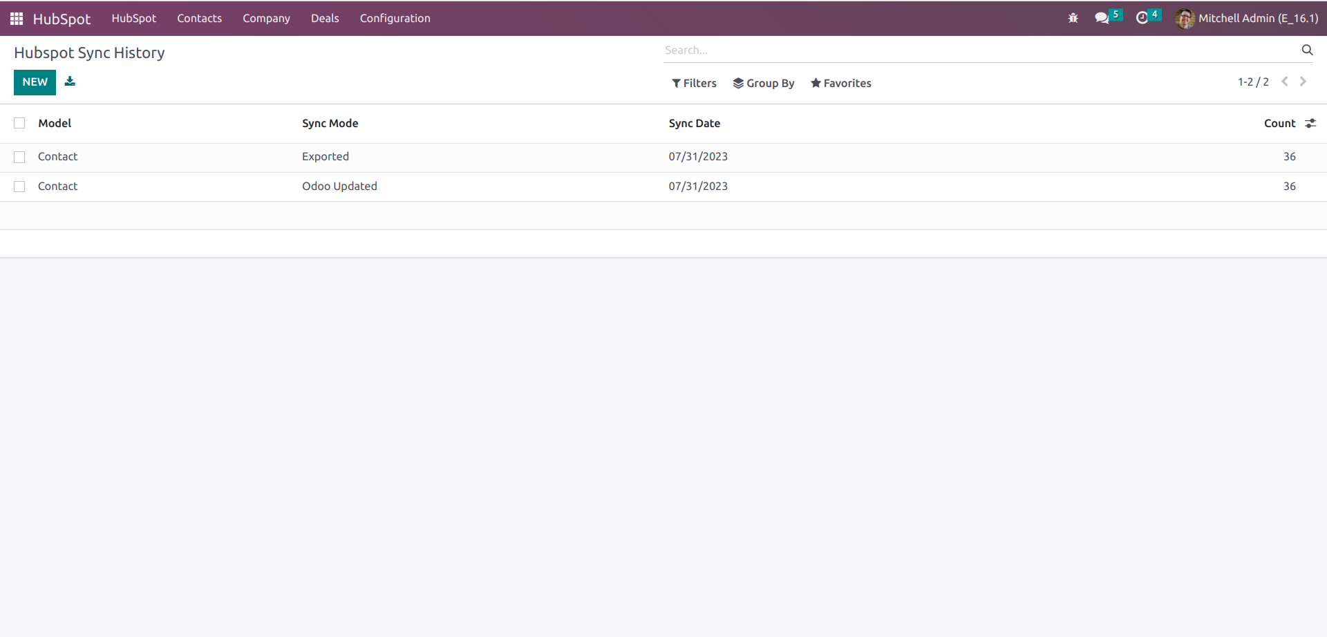Click the 1-2 / 2 pager counter

1253,82
